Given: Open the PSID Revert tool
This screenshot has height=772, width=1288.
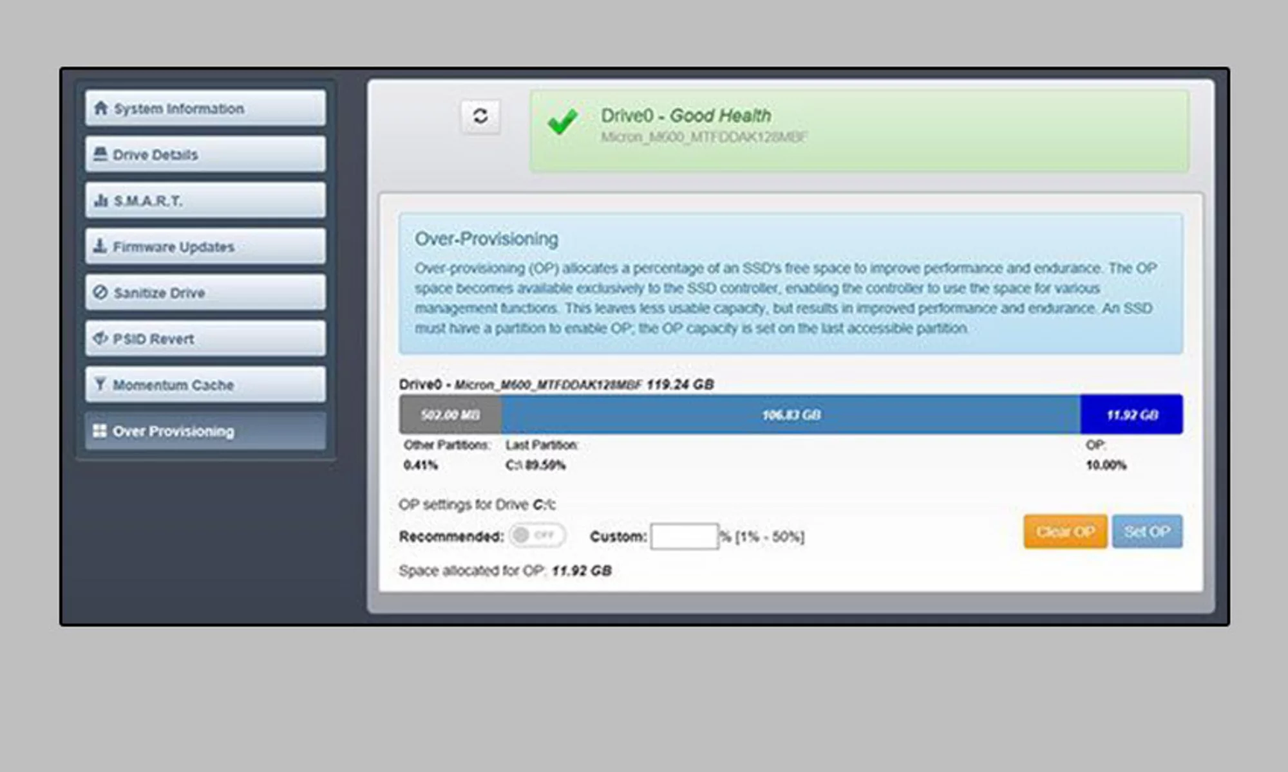Looking at the screenshot, I should tap(204, 338).
